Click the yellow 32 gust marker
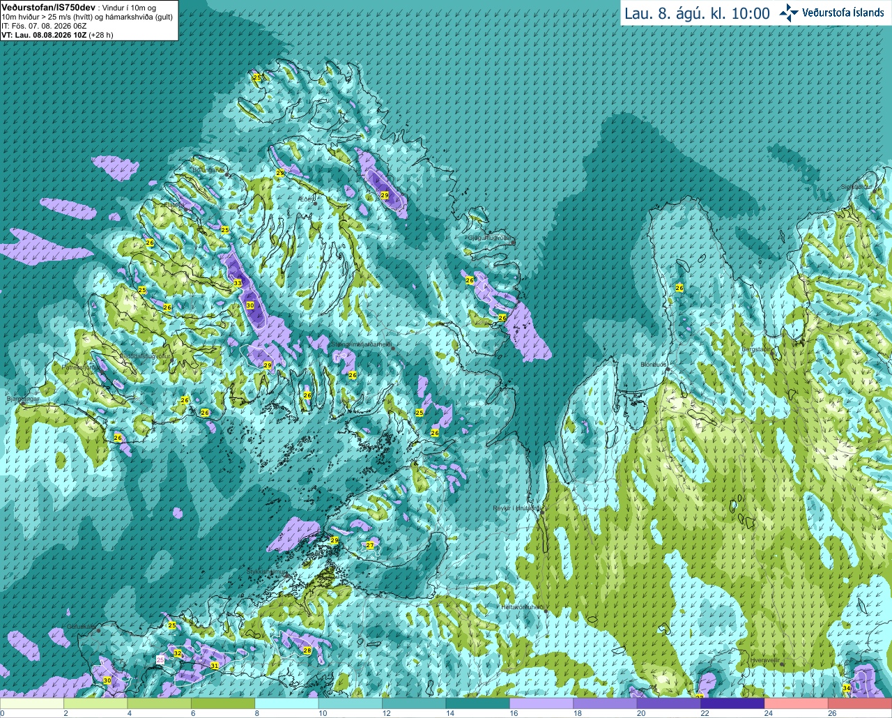 [x=178, y=653]
